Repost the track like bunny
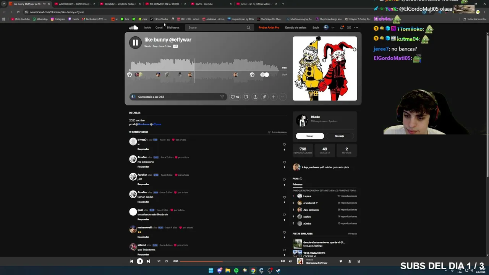Image resolution: width=489 pixels, height=275 pixels. pyautogui.click(x=246, y=97)
